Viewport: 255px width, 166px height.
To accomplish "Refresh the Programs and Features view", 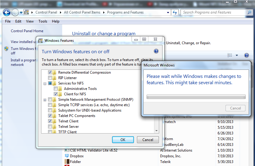I will coord(175,12).
